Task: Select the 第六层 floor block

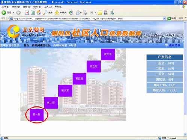Action: click(108, 54)
